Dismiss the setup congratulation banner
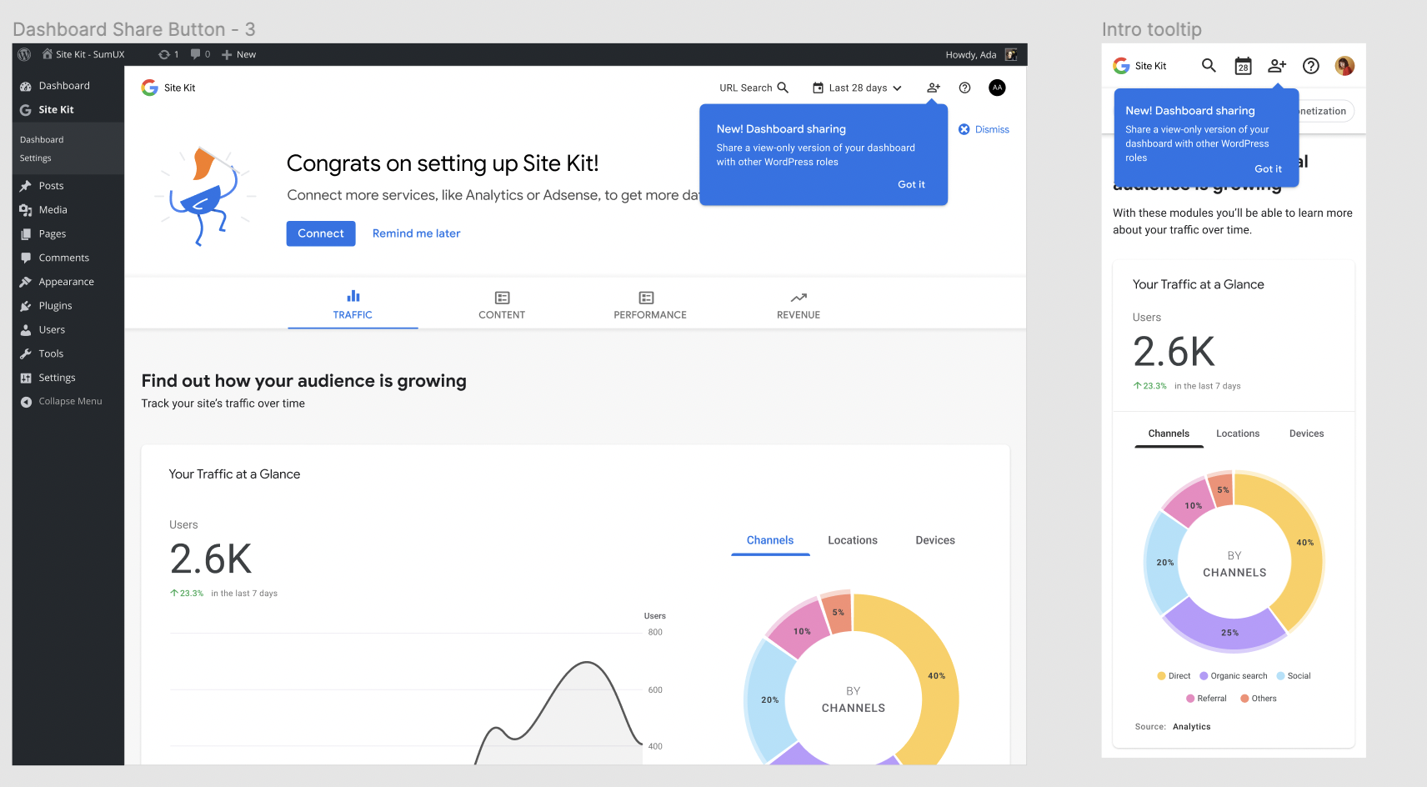 [x=984, y=129]
